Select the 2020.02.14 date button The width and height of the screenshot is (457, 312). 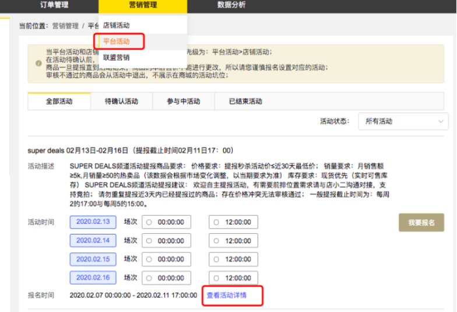pos(93,240)
